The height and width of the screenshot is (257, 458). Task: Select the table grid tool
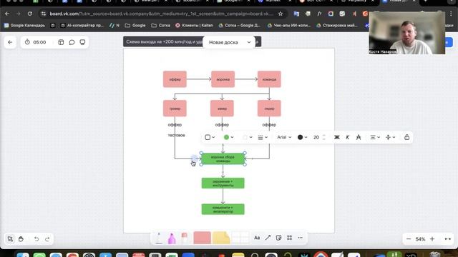pyautogui.click(x=240, y=238)
